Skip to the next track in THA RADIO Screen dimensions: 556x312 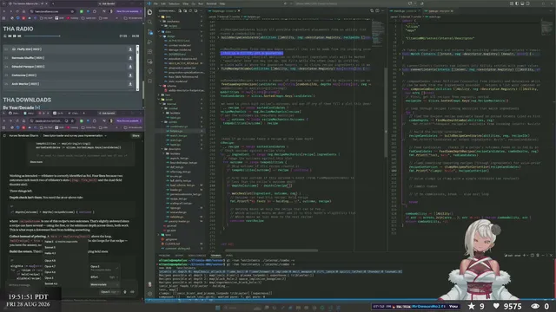click(x=19, y=36)
